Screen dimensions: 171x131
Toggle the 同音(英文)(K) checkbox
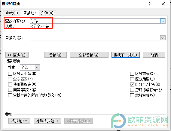click(x=10, y=90)
